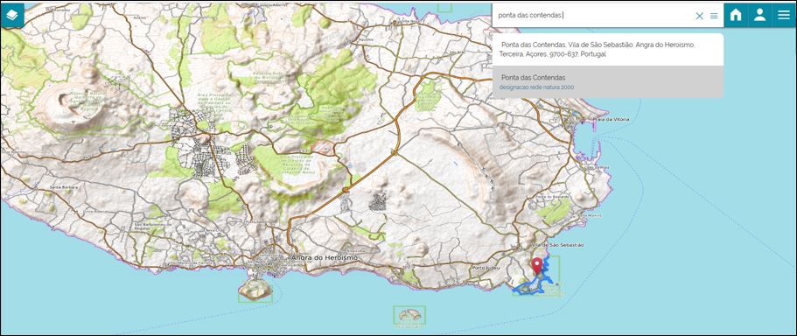Click the green-boxed islet south of Angra

pyautogui.click(x=255, y=290)
